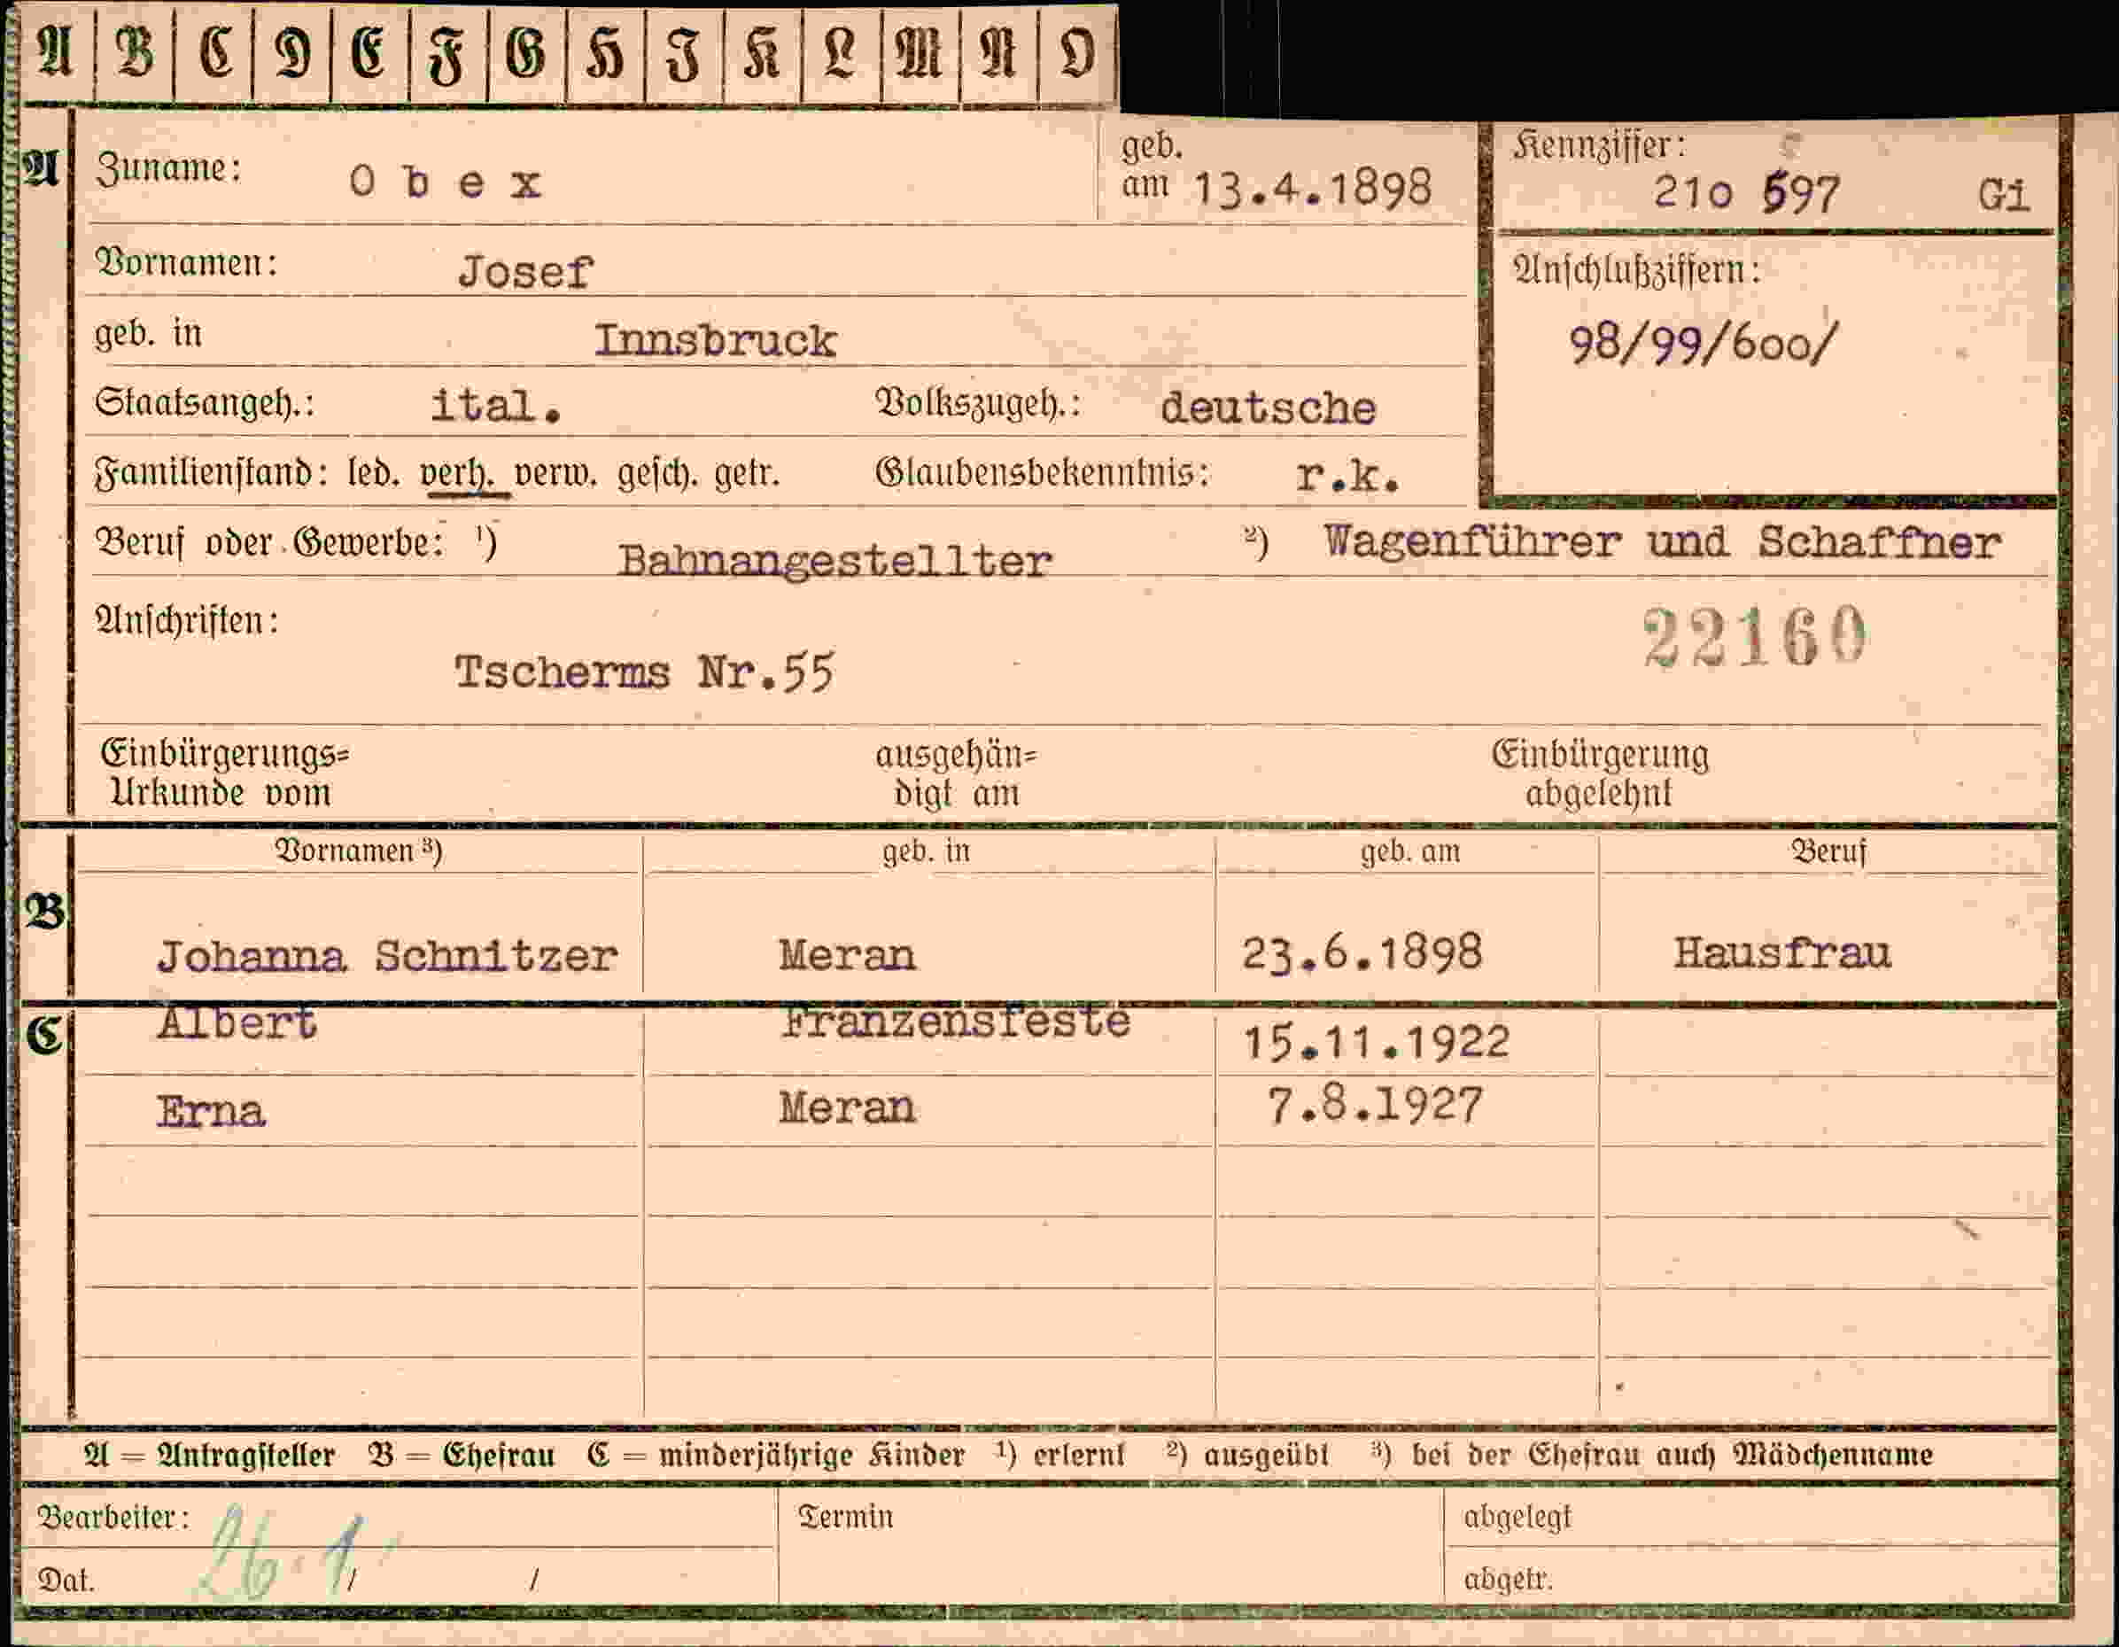Click Albert's birth date "15.11.1922"
The height and width of the screenshot is (1647, 2119).
tap(1377, 1043)
